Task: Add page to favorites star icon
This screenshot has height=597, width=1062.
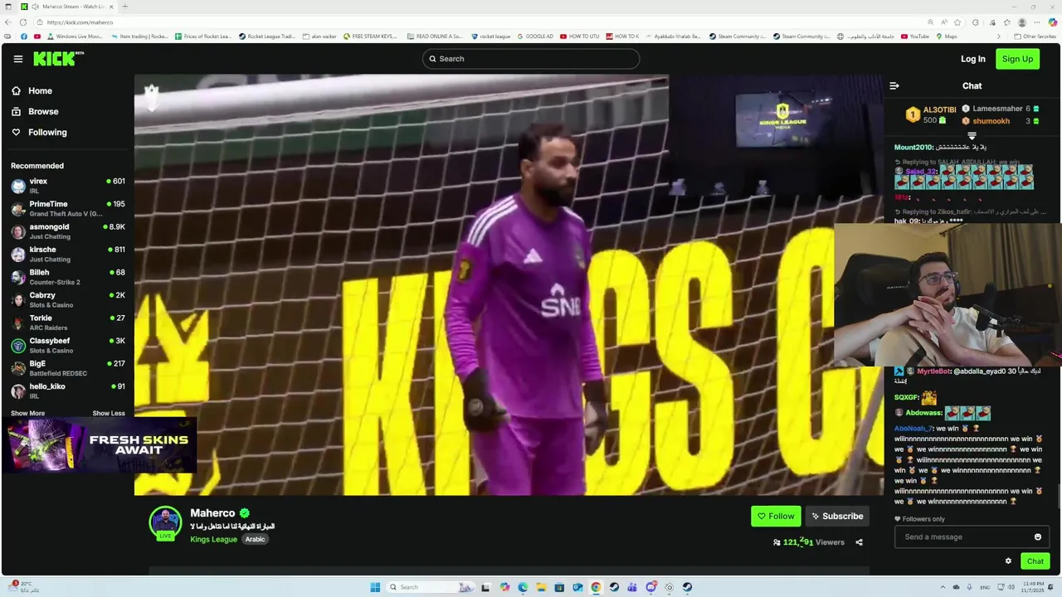Action: 957,22
